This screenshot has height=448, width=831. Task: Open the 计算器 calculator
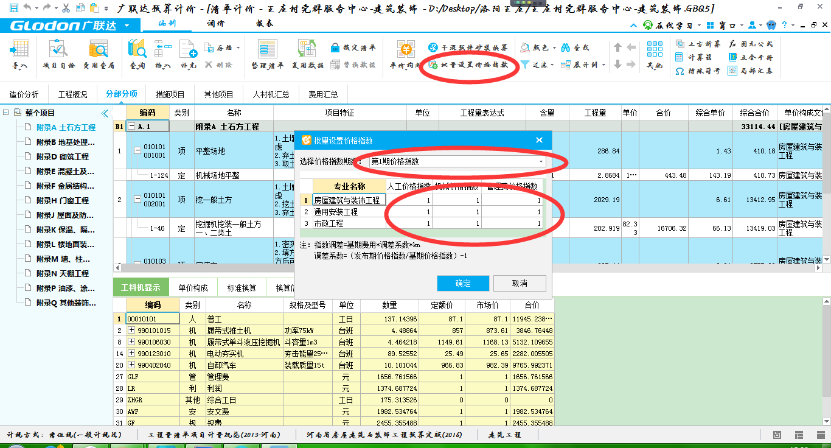694,57
